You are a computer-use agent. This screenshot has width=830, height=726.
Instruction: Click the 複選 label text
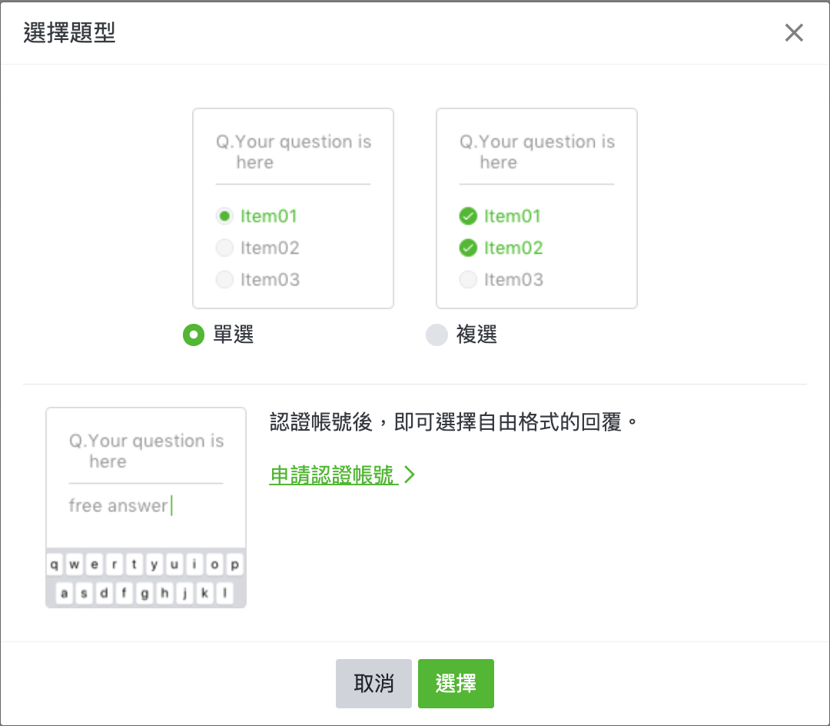click(476, 335)
